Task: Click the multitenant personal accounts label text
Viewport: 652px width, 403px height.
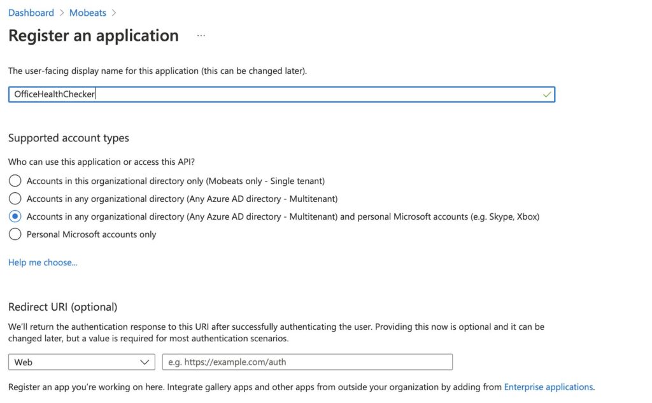Action: click(283, 216)
